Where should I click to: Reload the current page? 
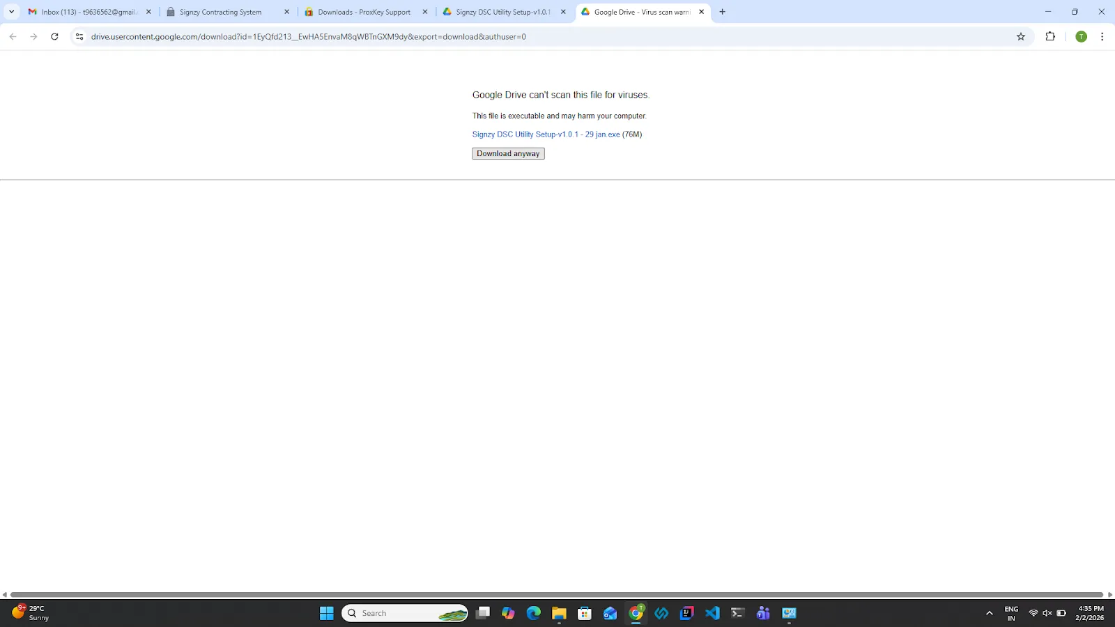pyautogui.click(x=54, y=37)
